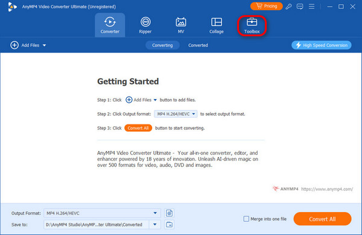Select the Converter tab
Screen dimensions: 362x235
coord(110,25)
